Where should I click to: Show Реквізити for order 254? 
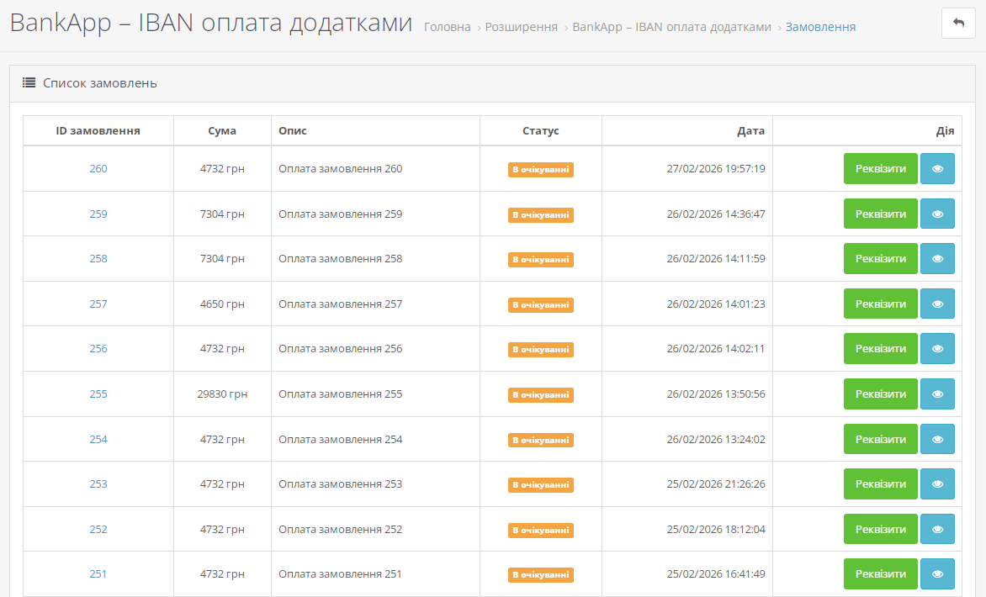[x=880, y=439]
